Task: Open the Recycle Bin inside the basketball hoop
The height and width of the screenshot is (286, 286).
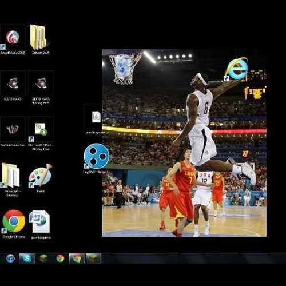Action: pyautogui.click(x=123, y=67)
